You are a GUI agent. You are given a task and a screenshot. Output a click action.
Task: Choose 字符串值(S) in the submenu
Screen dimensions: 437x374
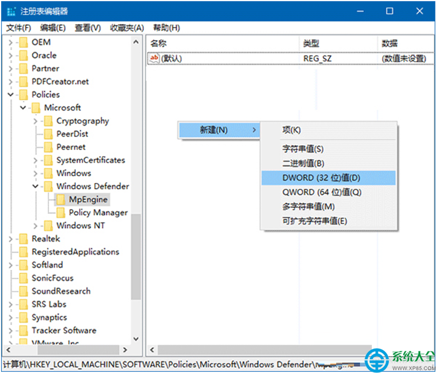click(x=329, y=149)
